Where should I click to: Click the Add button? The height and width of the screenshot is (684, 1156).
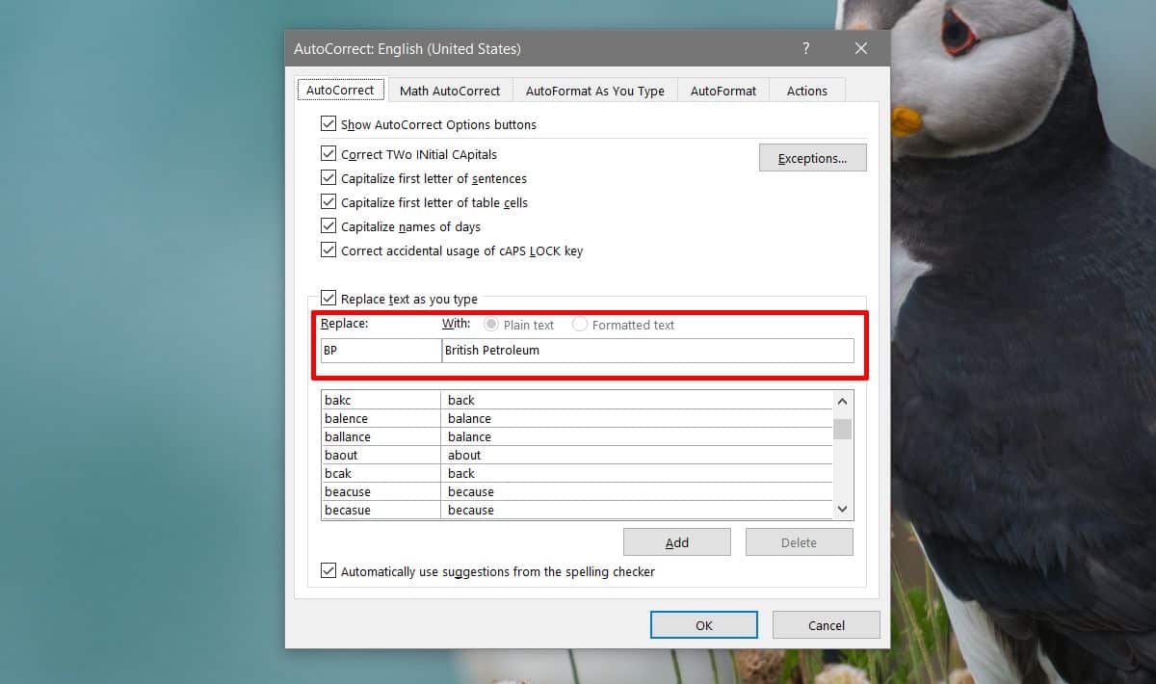676,541
